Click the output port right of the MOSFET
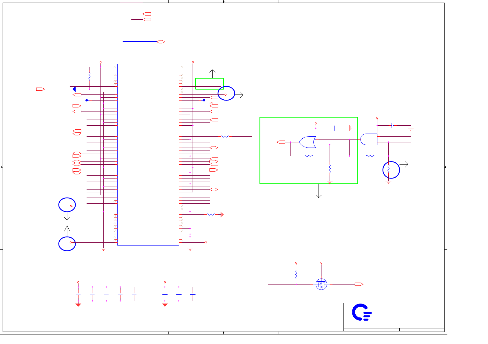Viewport: 488px width, 344px height. tap(359, 284)
